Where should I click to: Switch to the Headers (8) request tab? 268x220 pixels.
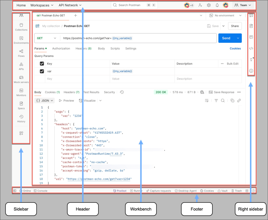pyautogui.click(x=83, y=49)
